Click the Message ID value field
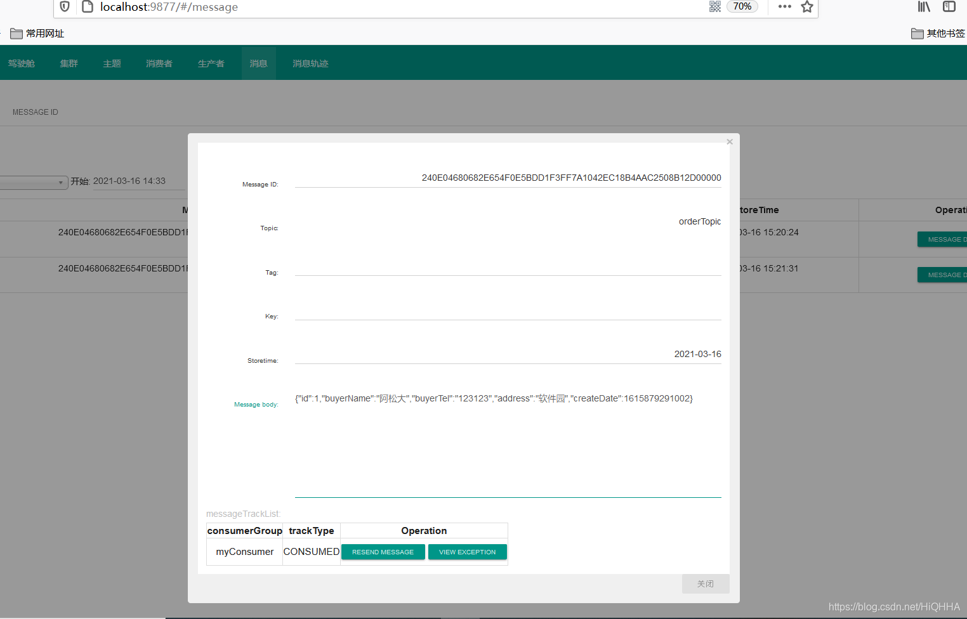 tap(508, 178)
